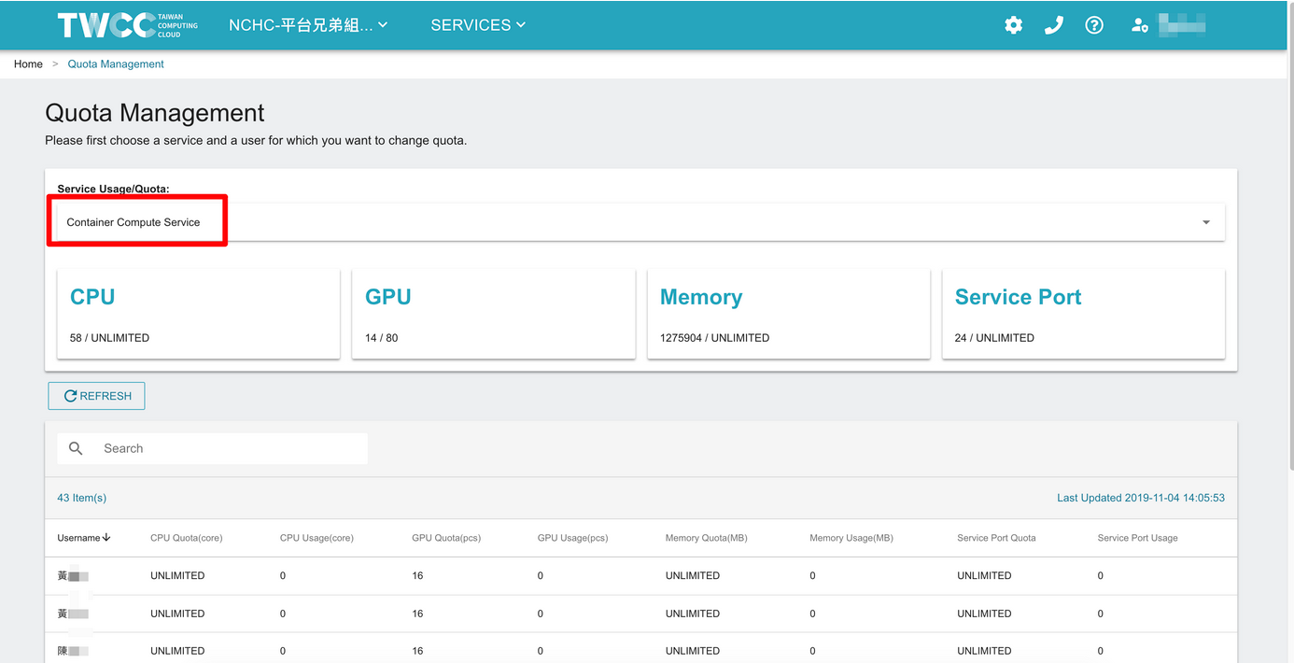The width and height of the screenshot is (1294, 663).
Task: Click the TWCC logo
Action: point(128,25)
